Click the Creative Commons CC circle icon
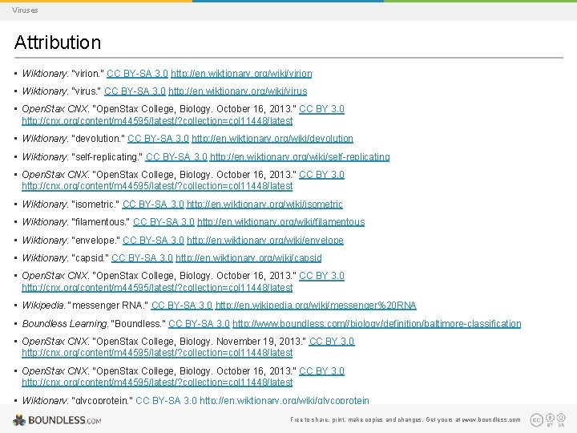The image size is (577, 433). [536, 419]
